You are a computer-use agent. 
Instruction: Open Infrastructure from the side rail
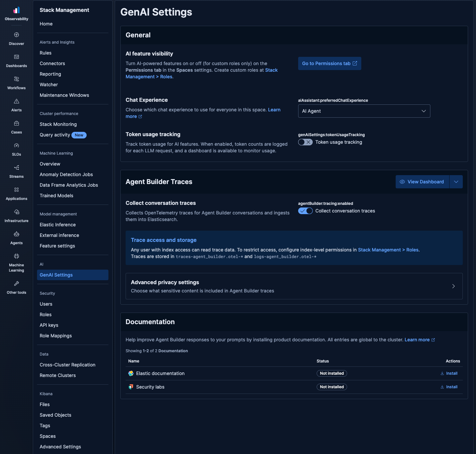point(17,216)
